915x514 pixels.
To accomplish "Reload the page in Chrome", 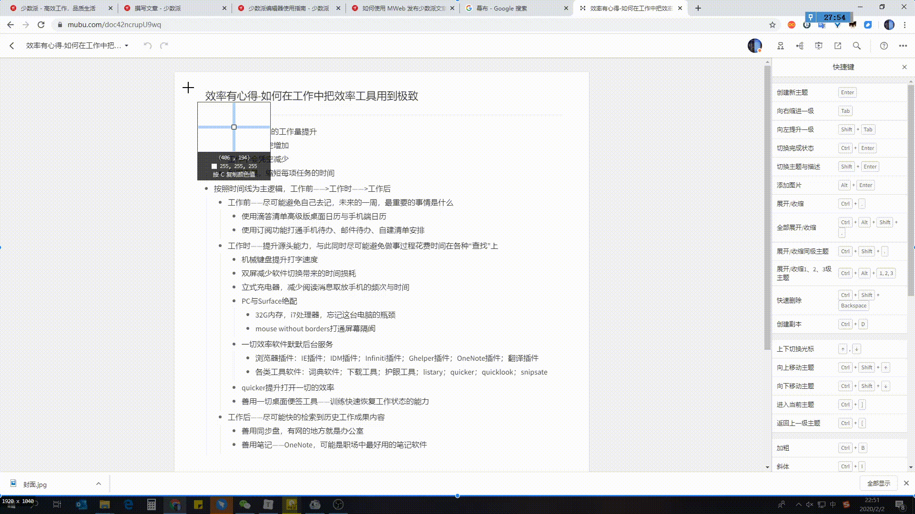I will 41,25.
